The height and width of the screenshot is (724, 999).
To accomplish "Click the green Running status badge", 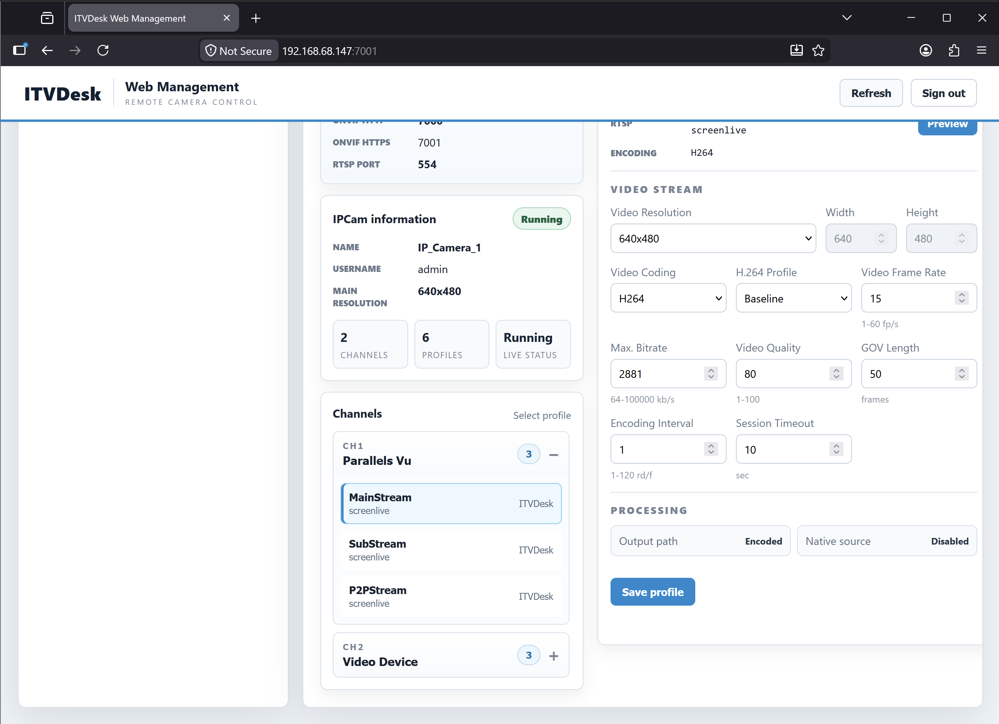I will click(x=541, y=219).
